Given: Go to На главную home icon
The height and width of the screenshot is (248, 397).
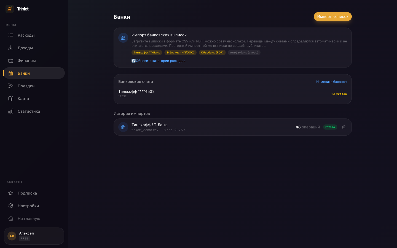Looking at the screenshot, I should 11,218.
